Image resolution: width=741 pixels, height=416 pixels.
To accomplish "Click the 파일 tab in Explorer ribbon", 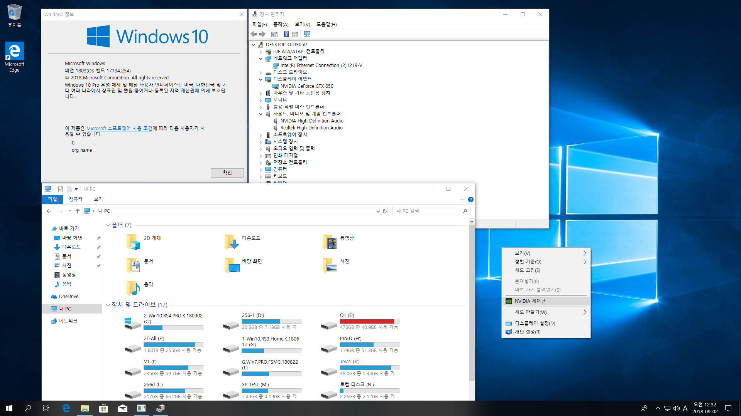I will [x=52, y=199].
